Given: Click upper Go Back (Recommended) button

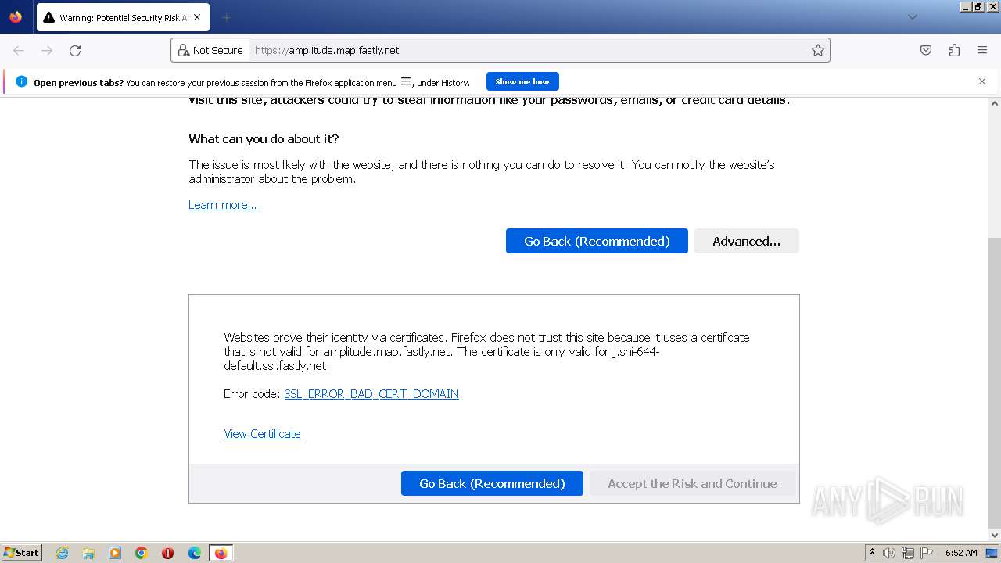Looking at the screenshot, I should [x=597, y=241].
